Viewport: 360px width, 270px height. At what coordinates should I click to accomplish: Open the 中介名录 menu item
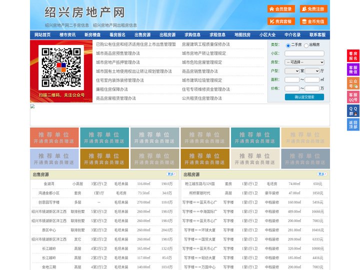(x=292, y=35)
